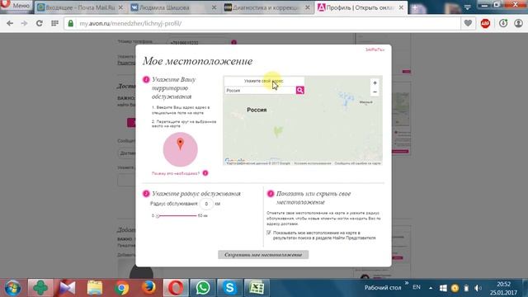Open map terms of use link
Viewport: 528px width, 297px height.
coord(313,163)
